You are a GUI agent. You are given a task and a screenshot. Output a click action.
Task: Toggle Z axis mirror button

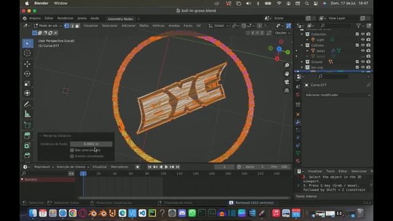(262, 33)
